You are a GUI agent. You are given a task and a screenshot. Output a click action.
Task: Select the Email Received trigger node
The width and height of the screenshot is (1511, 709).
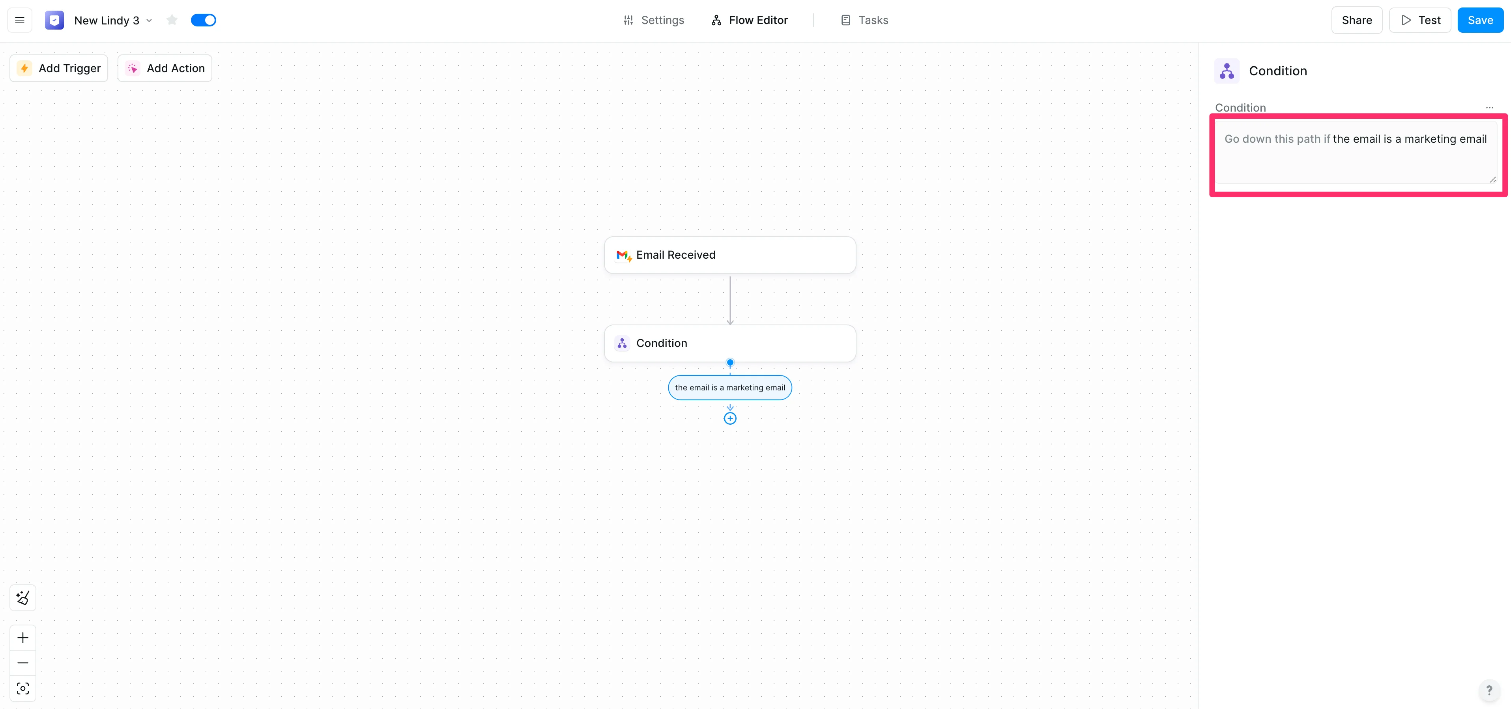730,255
